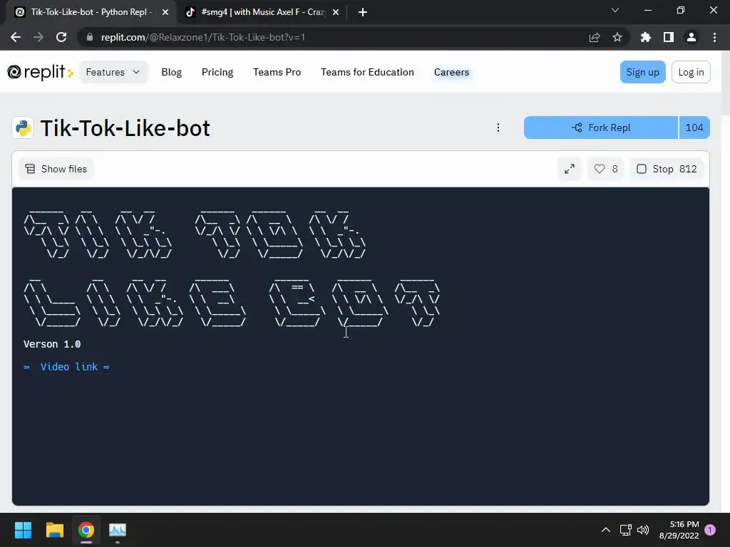Open the Chrome three-dot menu
The width and height of the screenshot is (730, 547).
coord(714,37)
